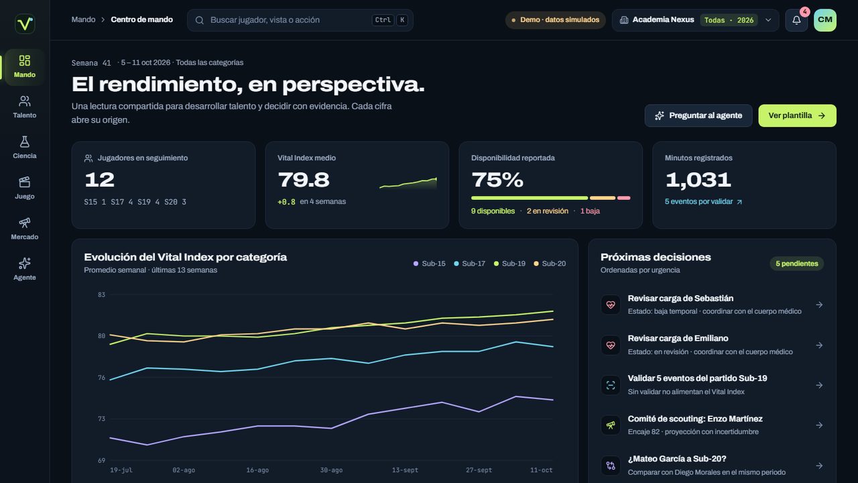Click the Vital Index sparkline
This screenshot has height=483, width=858.
click(x=408, y=182)
